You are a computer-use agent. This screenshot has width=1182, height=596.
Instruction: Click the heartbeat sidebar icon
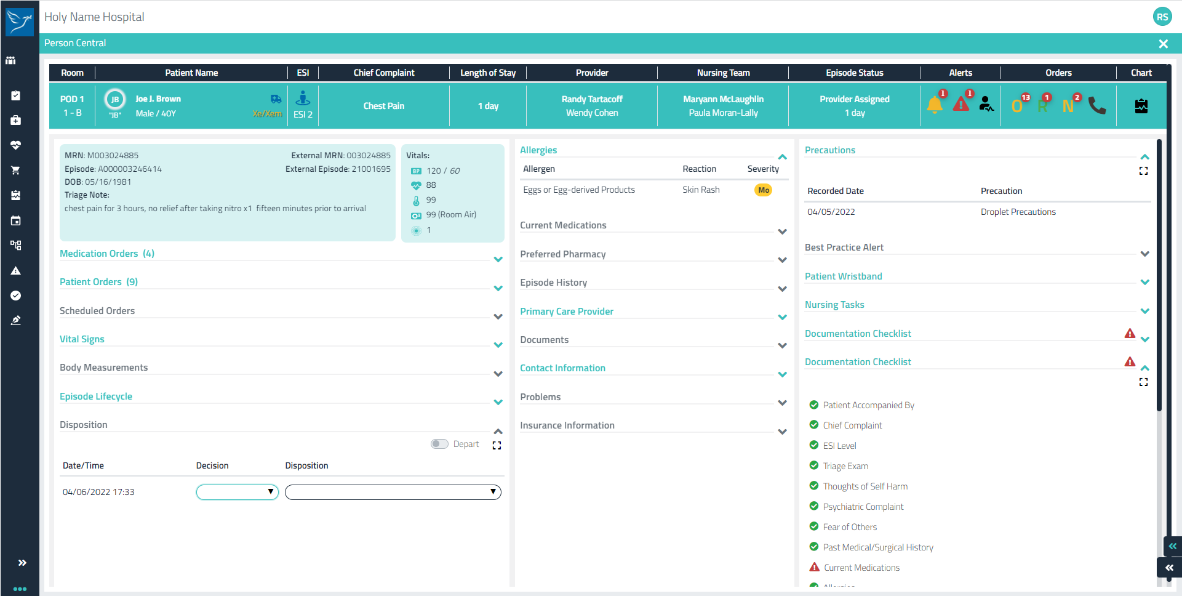tap(16, 145)
